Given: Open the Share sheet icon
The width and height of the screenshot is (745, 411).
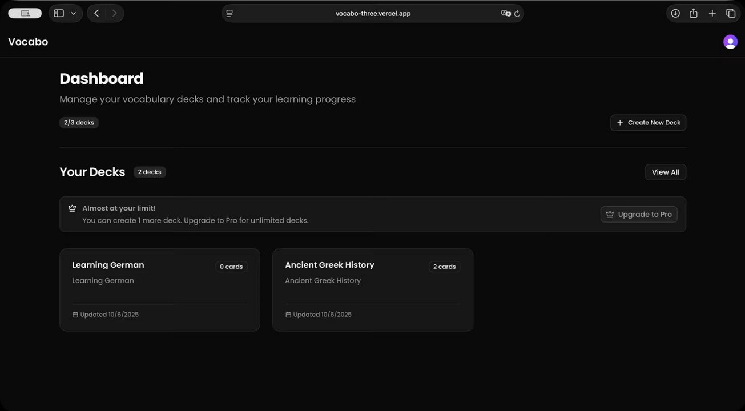Looking at the screenshot, I should (694, 13).
